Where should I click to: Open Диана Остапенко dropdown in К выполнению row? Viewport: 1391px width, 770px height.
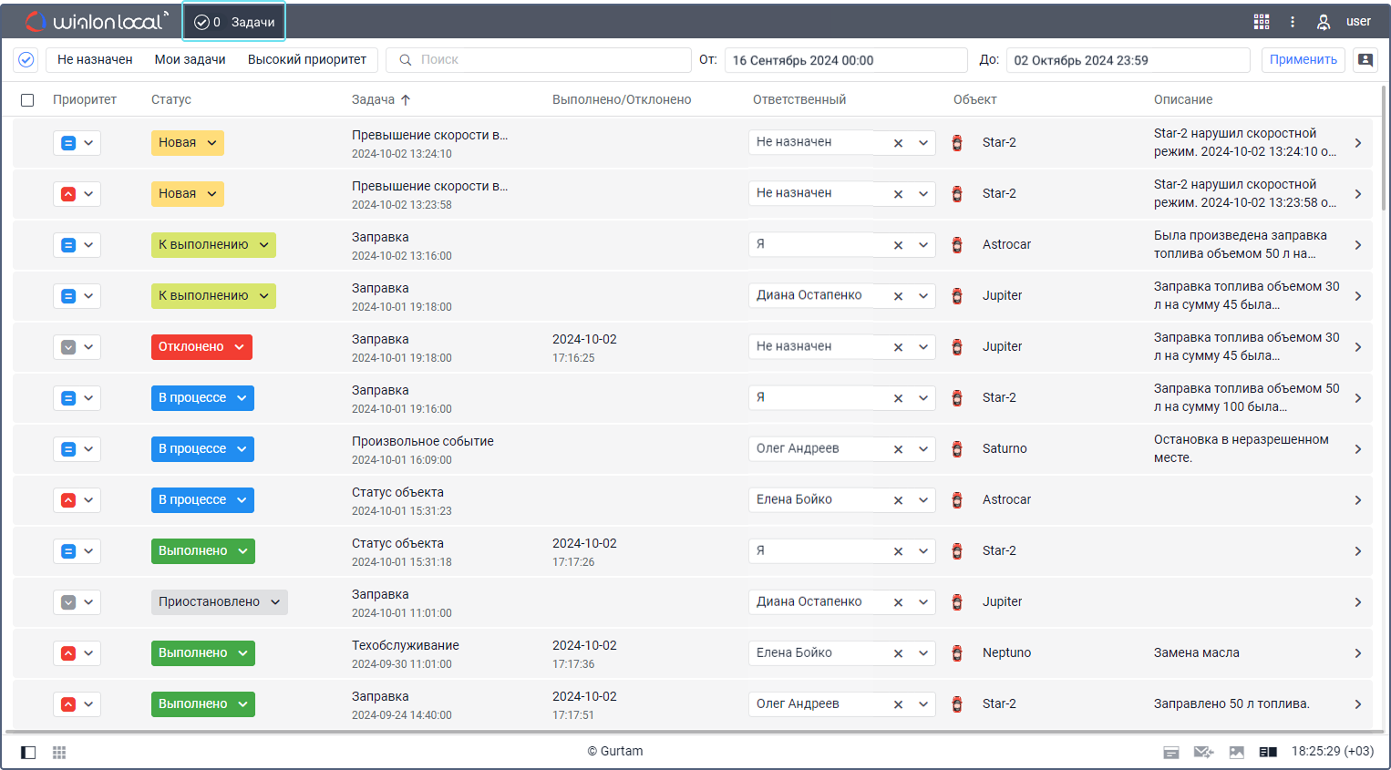pos(923,296)
